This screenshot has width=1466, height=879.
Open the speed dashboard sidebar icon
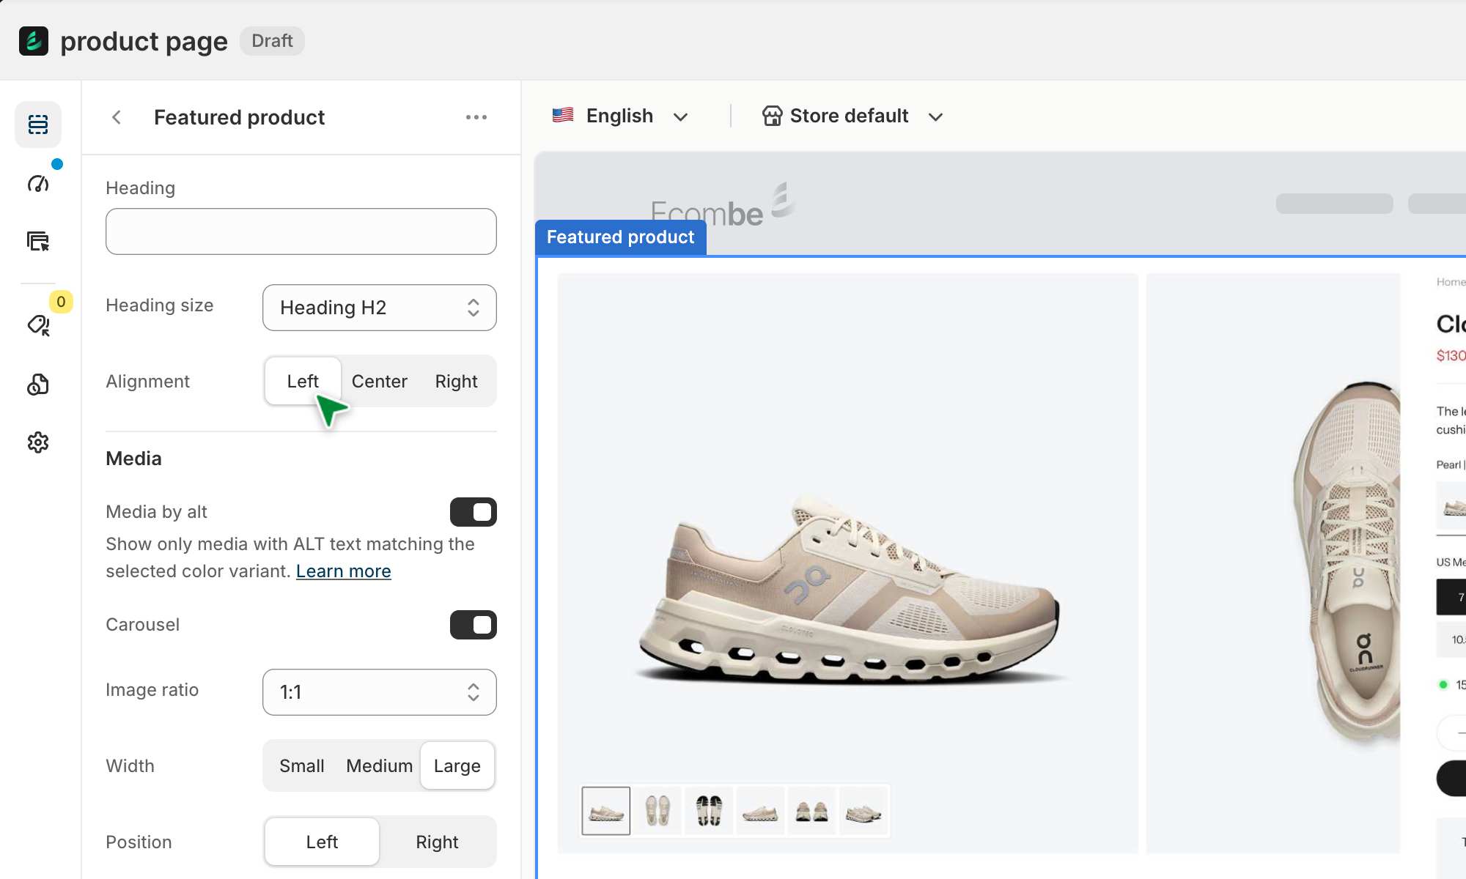(x=38, y=183)
